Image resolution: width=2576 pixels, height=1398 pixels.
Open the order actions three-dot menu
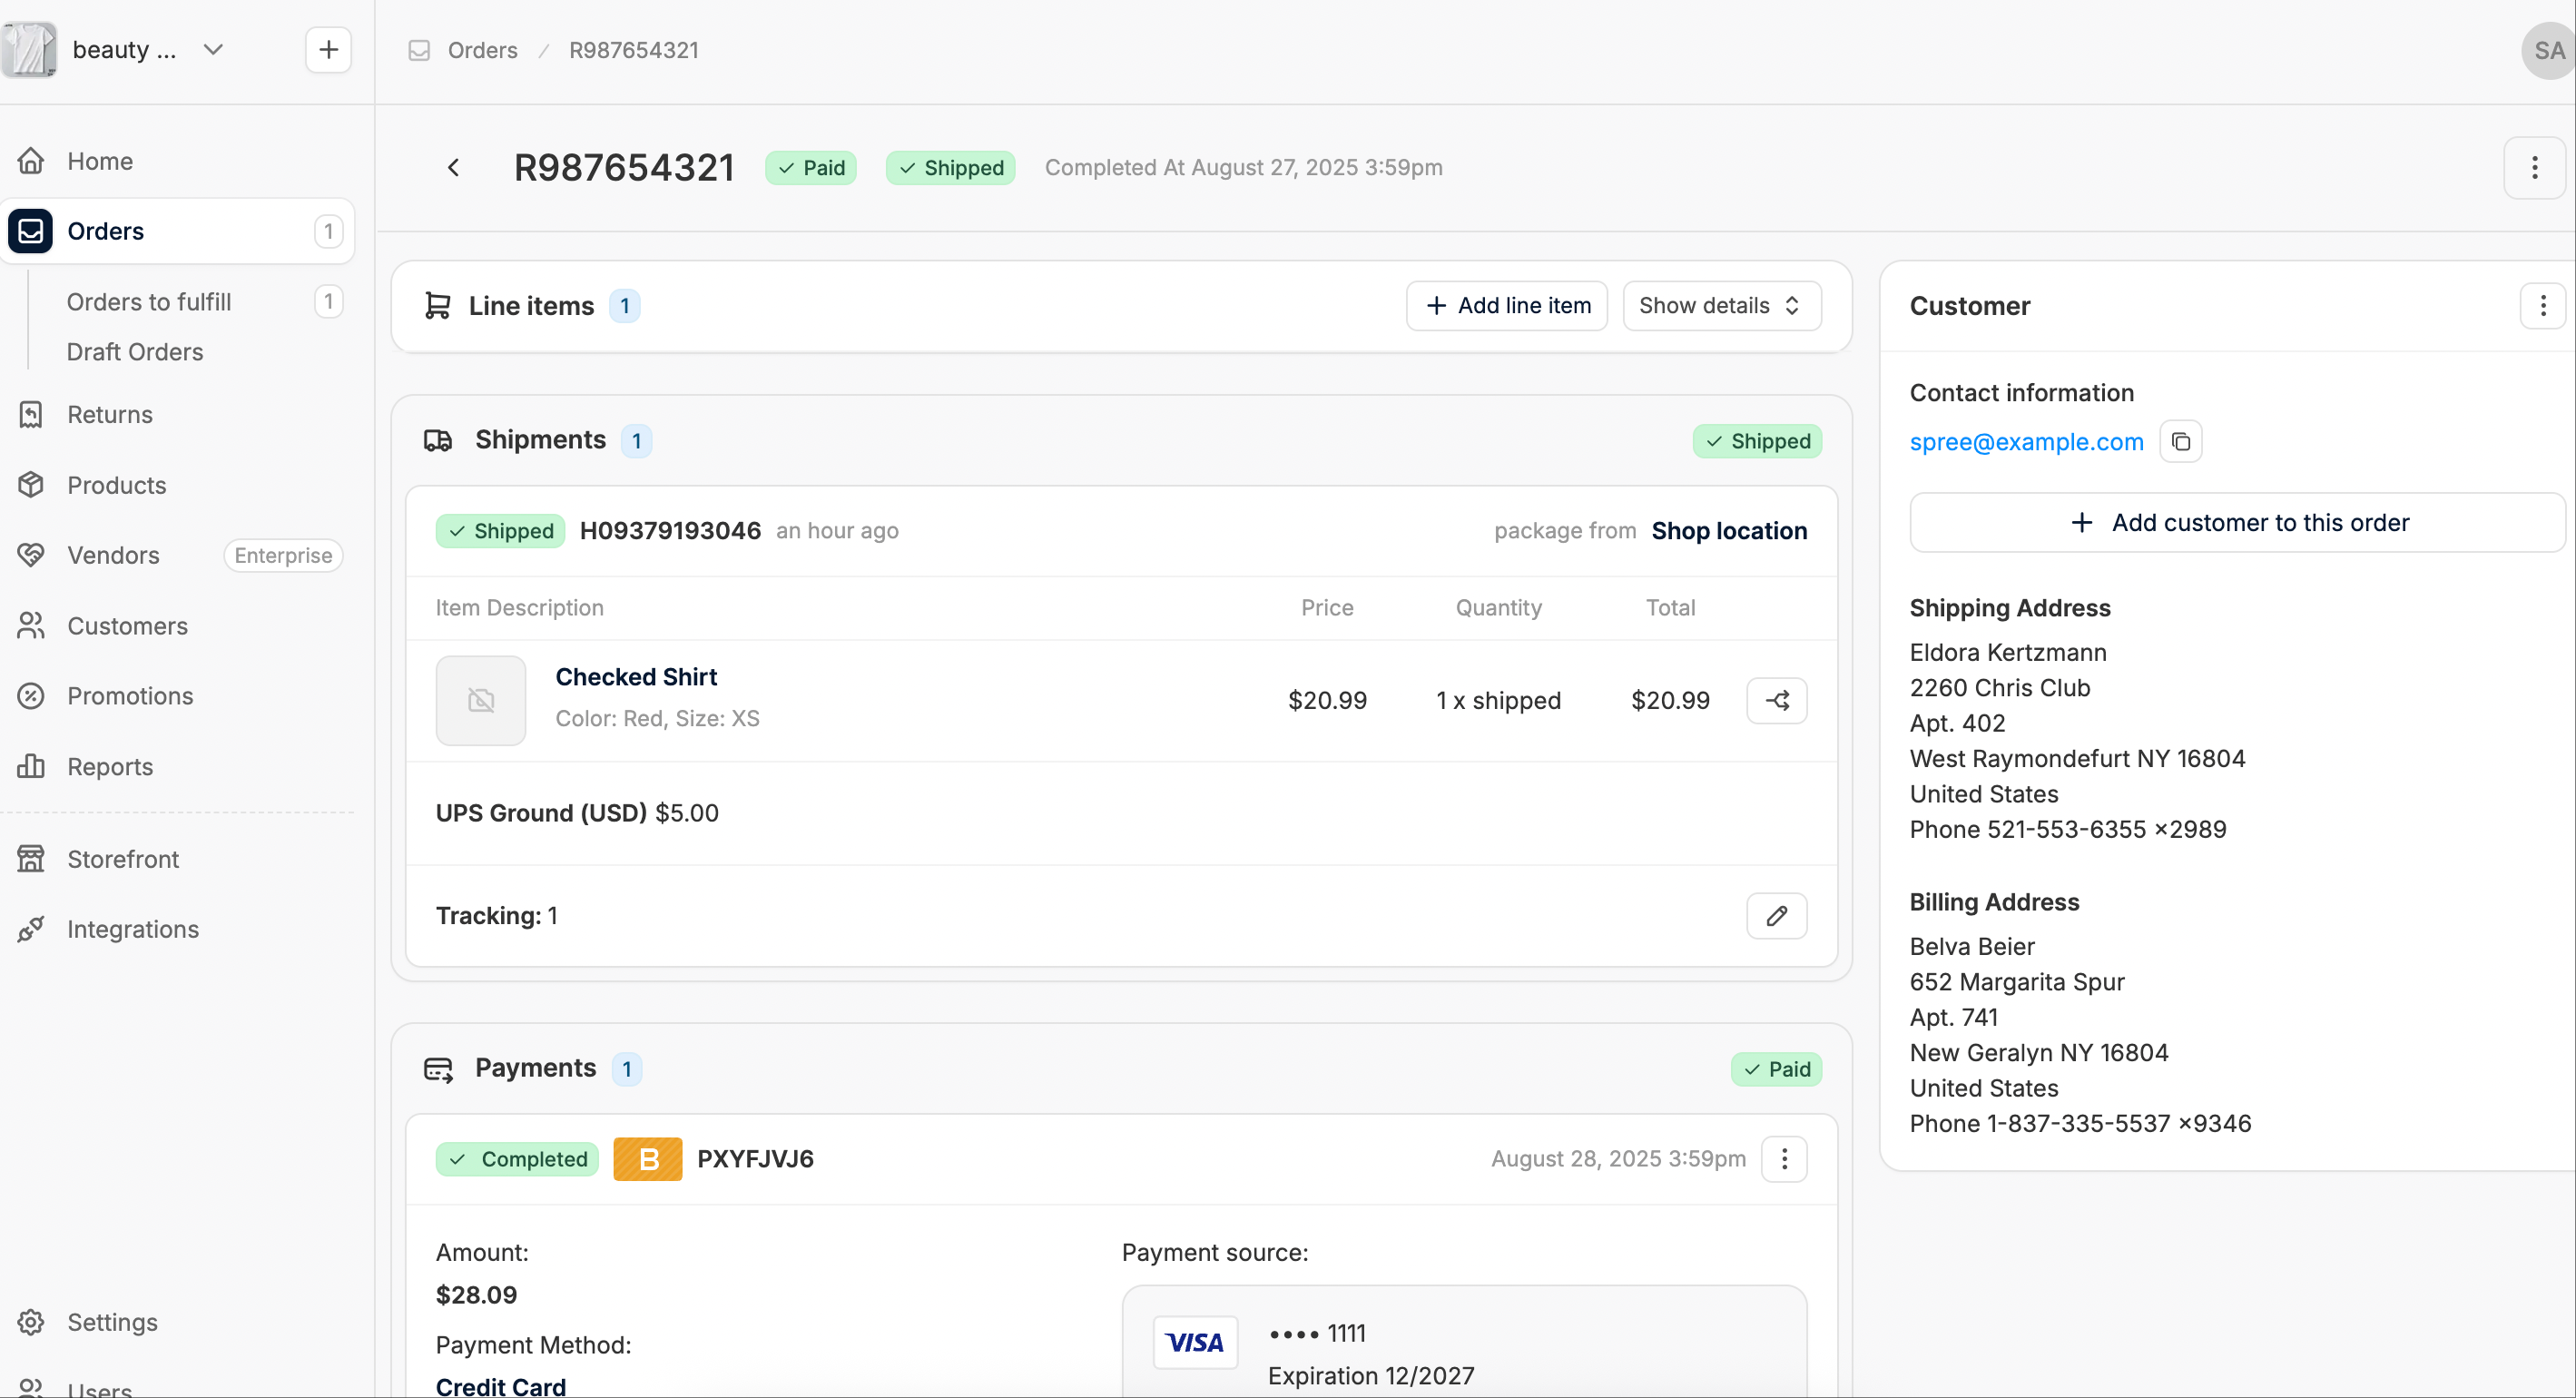(2534, 167)
